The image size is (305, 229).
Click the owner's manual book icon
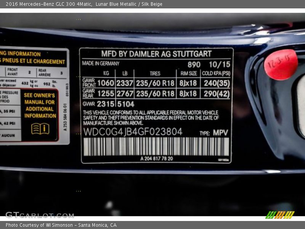point(40,129)
